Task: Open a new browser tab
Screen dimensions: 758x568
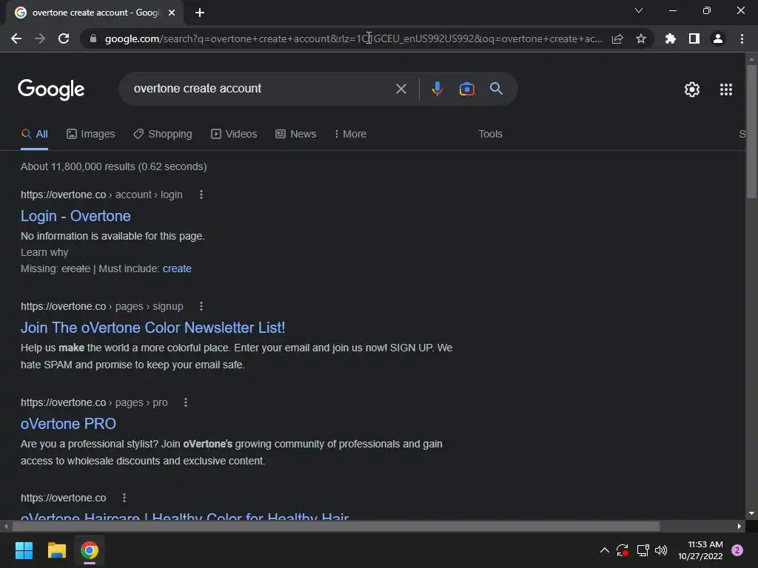Action: (x=200, y=13)
